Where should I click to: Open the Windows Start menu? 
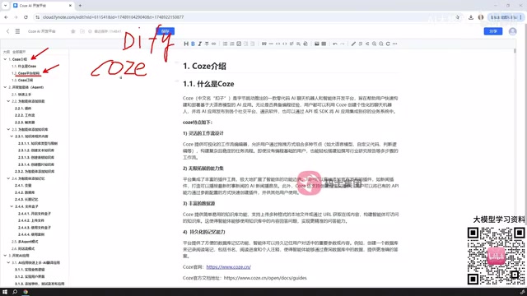point(5,292)
